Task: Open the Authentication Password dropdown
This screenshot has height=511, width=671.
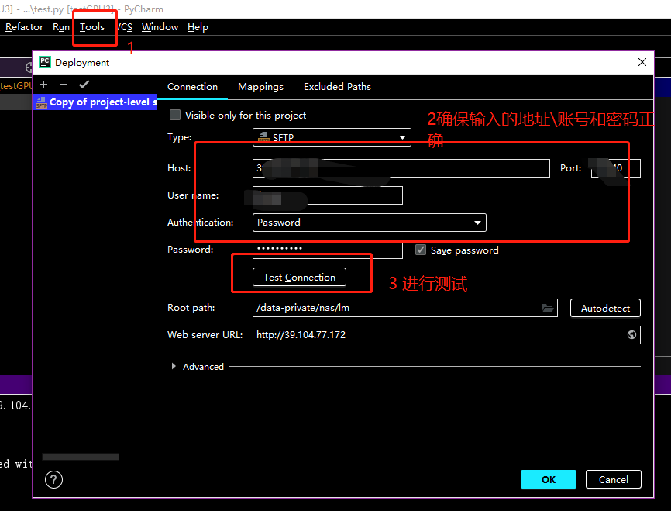Action: click(x=370, y=223)
